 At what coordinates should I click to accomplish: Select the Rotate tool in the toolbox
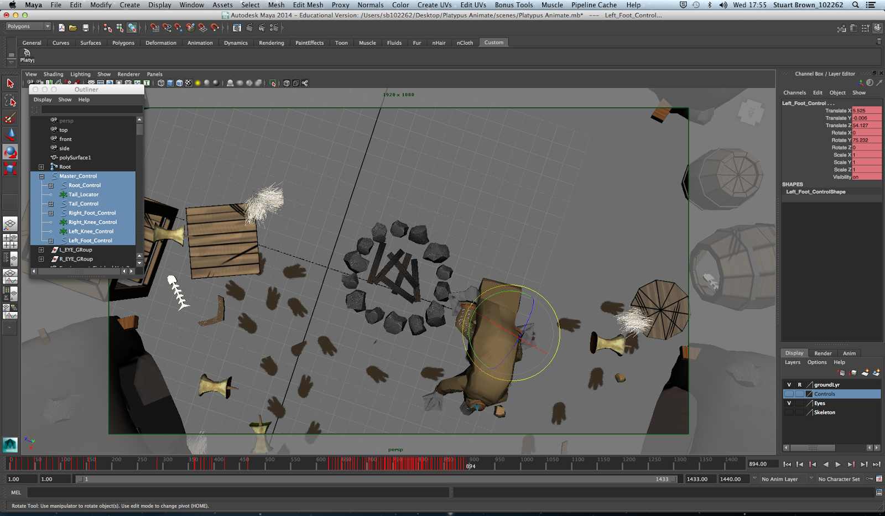click(x=10, y=151)
